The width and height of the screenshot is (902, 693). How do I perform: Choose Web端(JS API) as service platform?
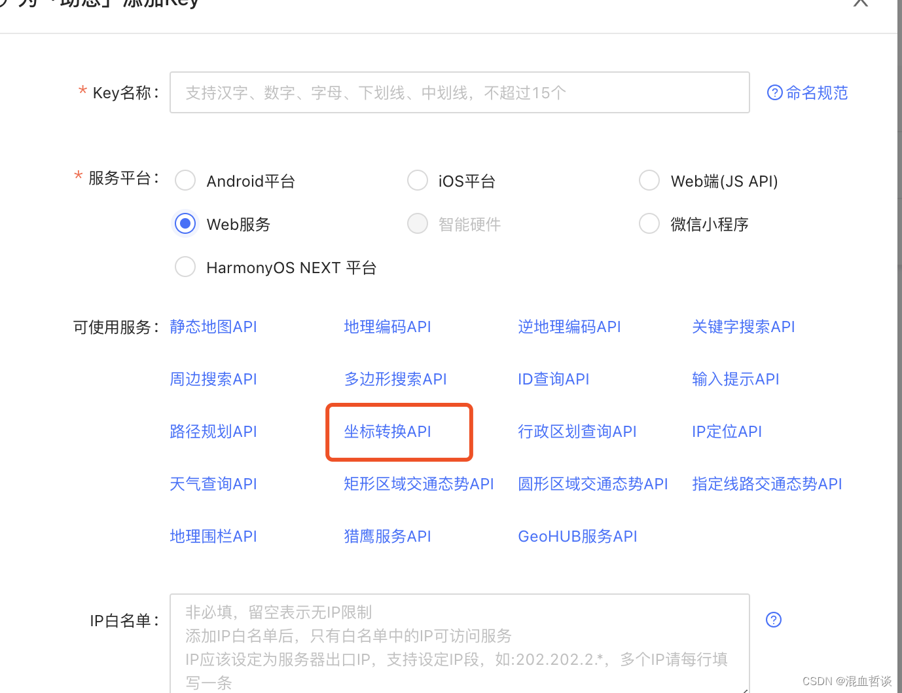click(649, 180)
